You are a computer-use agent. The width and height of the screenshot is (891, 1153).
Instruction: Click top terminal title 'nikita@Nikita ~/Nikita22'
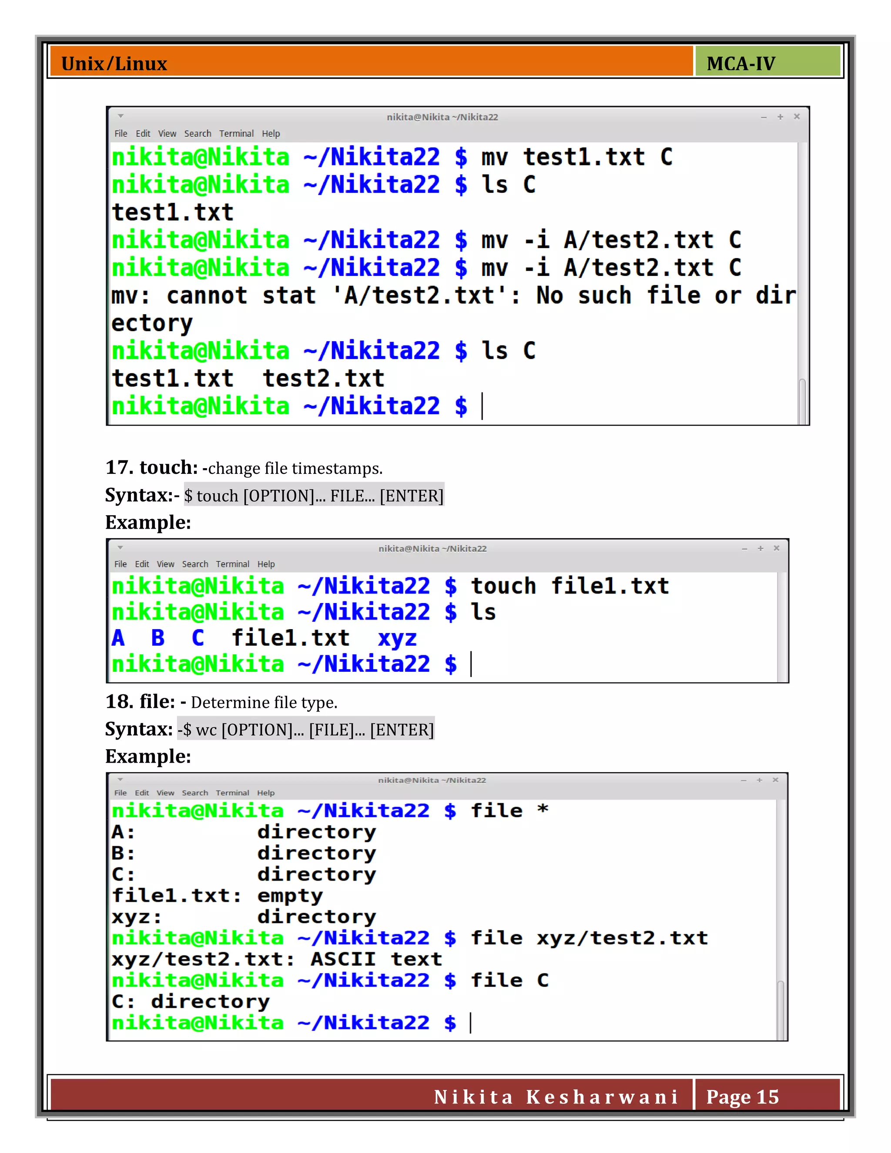click(x=442, y=117)
